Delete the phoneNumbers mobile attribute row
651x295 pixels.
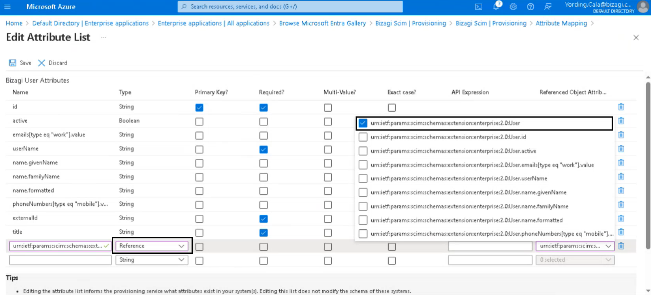(621, 205)
